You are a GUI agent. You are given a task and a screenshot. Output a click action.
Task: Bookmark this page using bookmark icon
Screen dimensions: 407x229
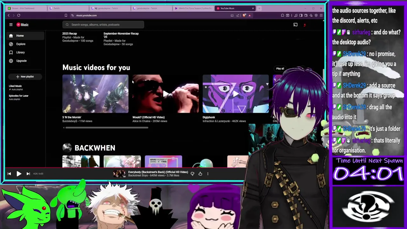pyautogui.click(x=66, y=15)
